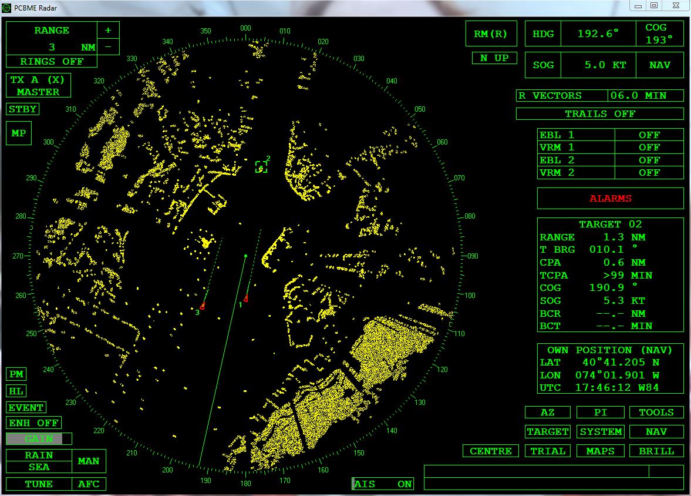Screen dimensions: 691x496
Task: Change N UP orientation mode
Action: [x=494, y=58]
